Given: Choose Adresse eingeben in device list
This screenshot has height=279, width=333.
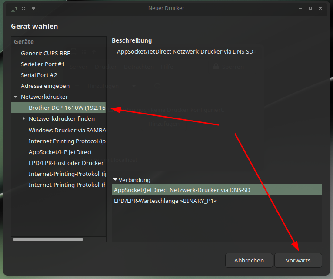Looking at the screenshot, I should click(x=59, y=86).
